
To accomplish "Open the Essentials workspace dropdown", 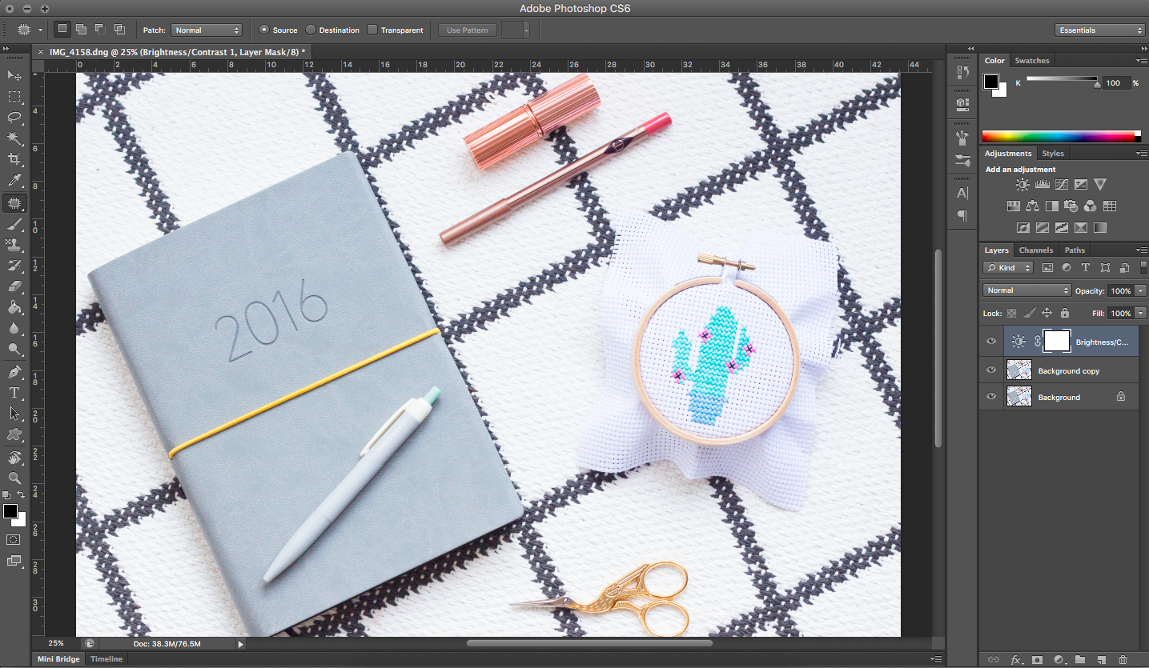I will [x=1100, y=30].
